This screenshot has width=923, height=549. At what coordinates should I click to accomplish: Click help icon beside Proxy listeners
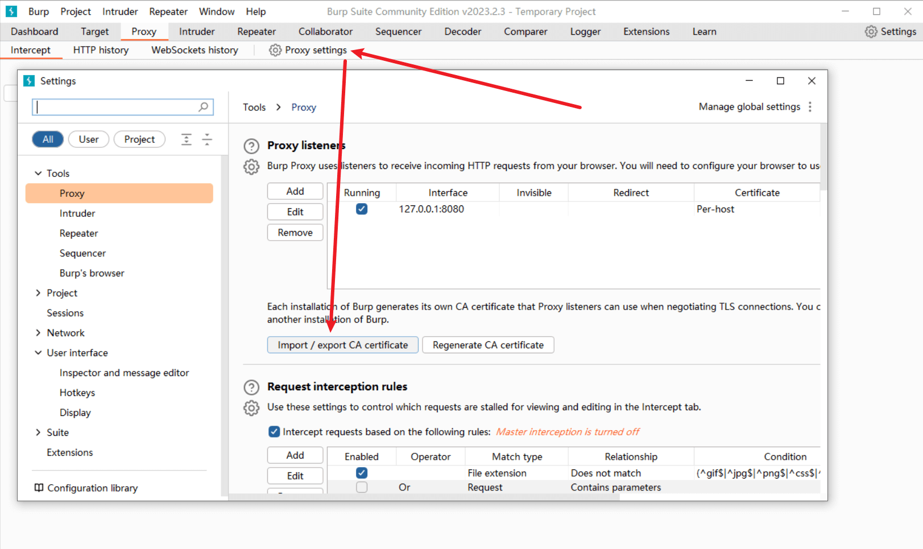tap(251, 146)
